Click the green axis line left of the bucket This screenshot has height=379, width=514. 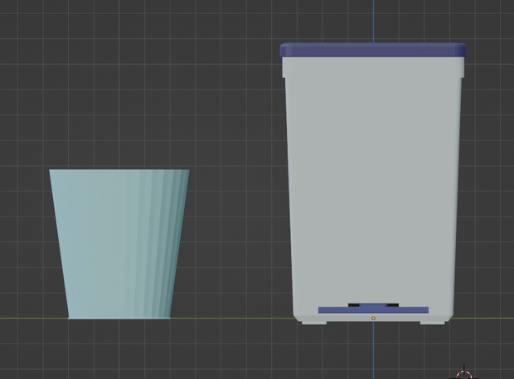(33, 318)
